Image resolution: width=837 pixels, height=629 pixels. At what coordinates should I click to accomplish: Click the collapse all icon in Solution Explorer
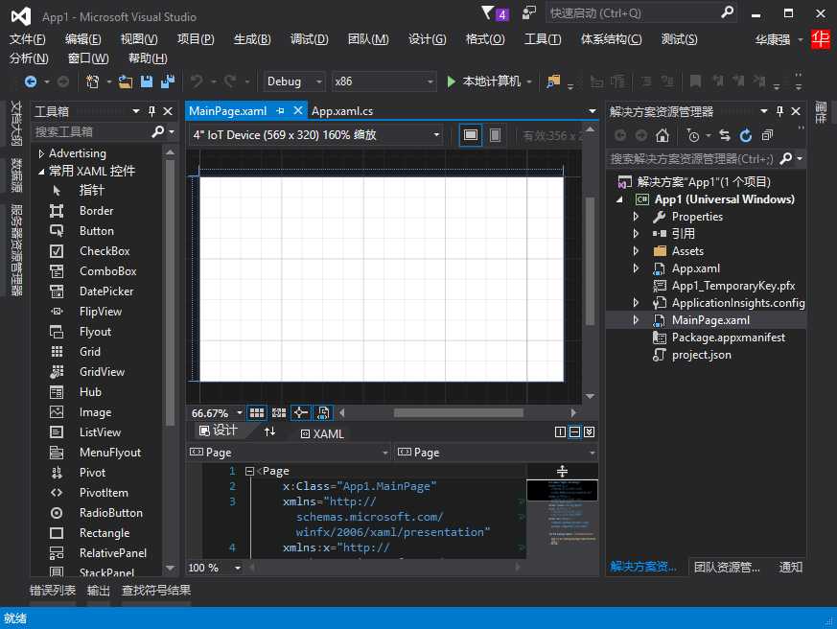pos(767,135)
